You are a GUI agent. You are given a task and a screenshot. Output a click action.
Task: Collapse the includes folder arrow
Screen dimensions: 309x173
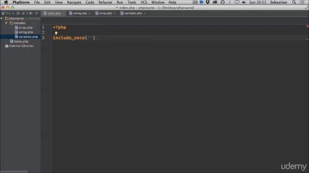tap(6, 23)
